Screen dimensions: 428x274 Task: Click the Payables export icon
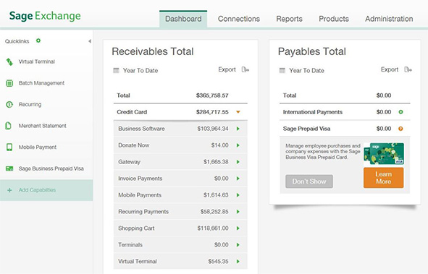point(408,69)
